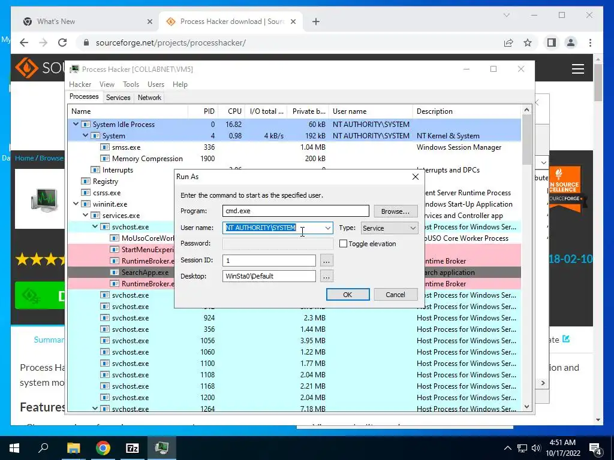Click the Registry process icon

[x=86, y=181]
